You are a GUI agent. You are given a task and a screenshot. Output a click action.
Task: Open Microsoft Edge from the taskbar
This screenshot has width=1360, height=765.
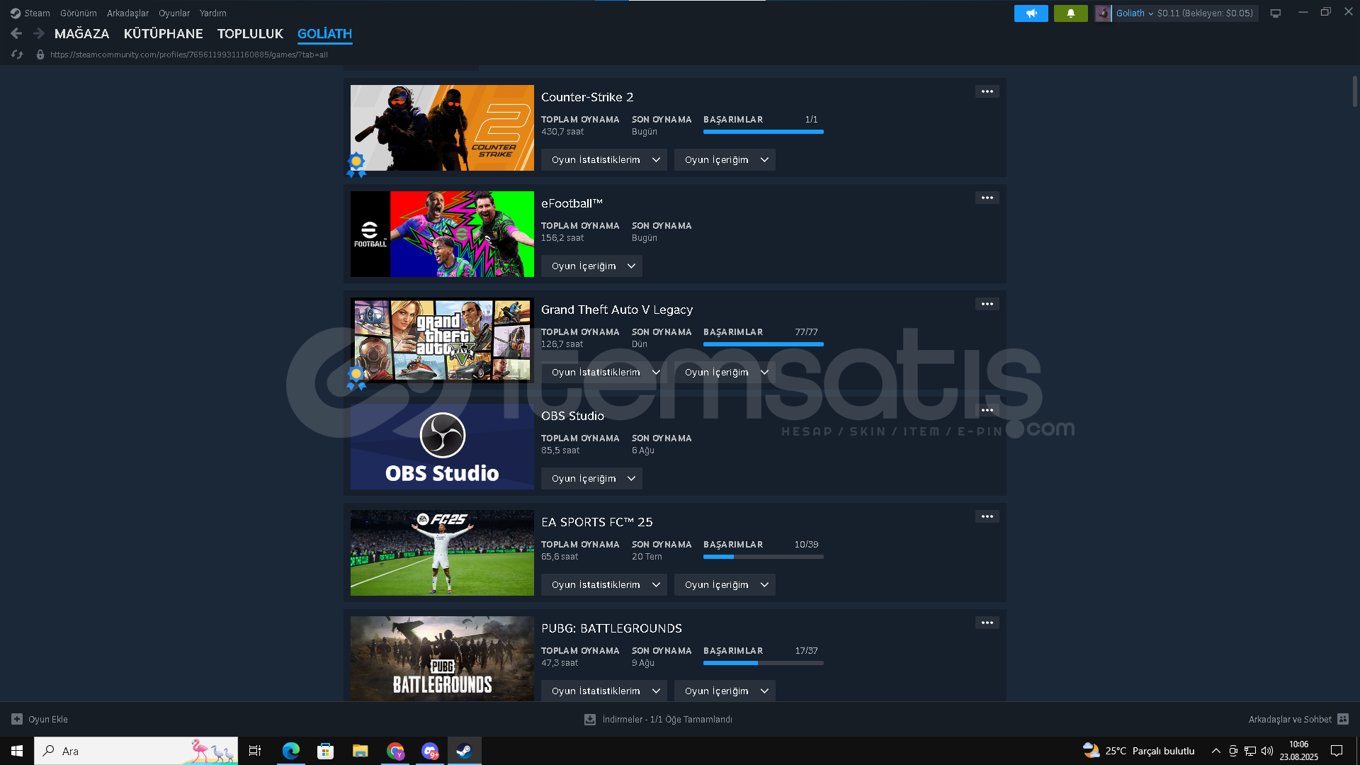[290, 751]
